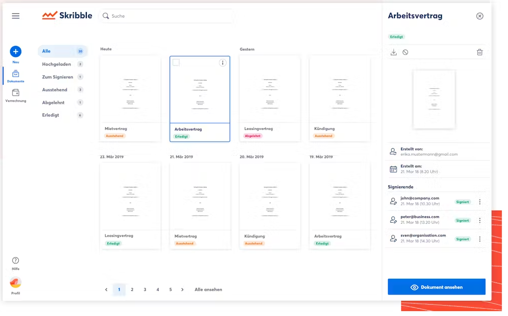This screenshot has width=508, height=316.
Task: Filter by Ausstehend documents
Action: point(54,90)
